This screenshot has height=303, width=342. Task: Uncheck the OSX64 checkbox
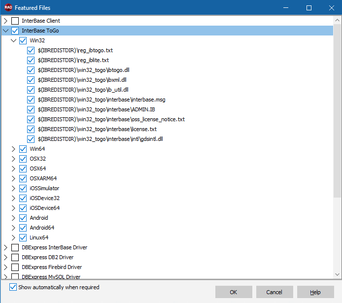click(23, 168)
